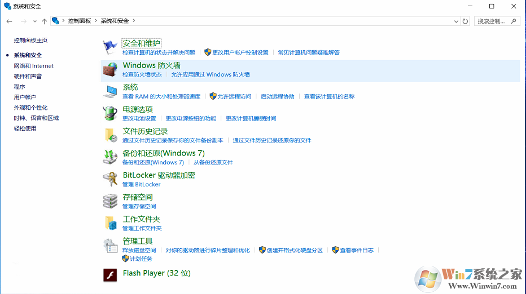Click the 管理工具 gear checklist icon
Screen dimensions: 526x294
(x=109, y=246)
